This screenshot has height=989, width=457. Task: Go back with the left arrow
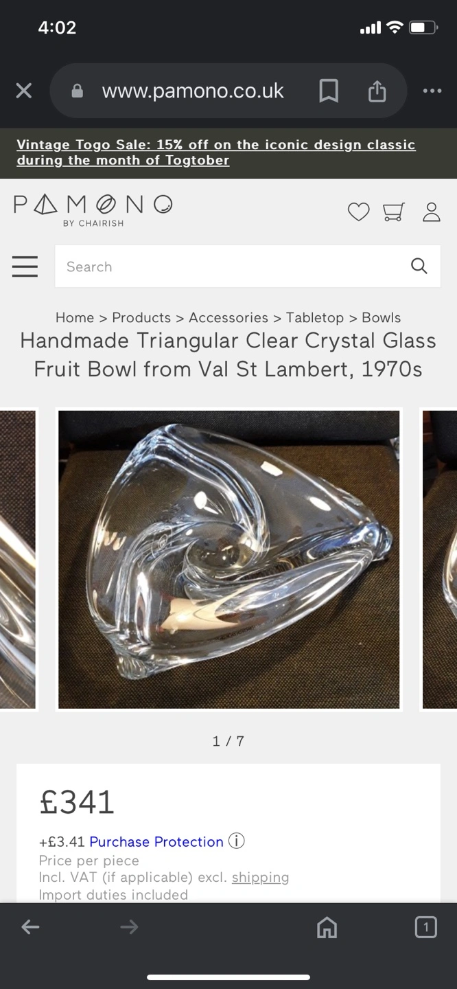pyautogui.click(x=30, y=927)
